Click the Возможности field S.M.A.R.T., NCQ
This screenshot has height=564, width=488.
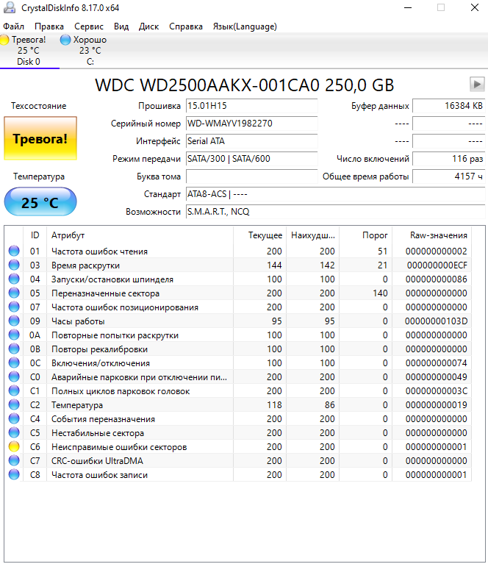pyautogui.click(x=336, y=212)
